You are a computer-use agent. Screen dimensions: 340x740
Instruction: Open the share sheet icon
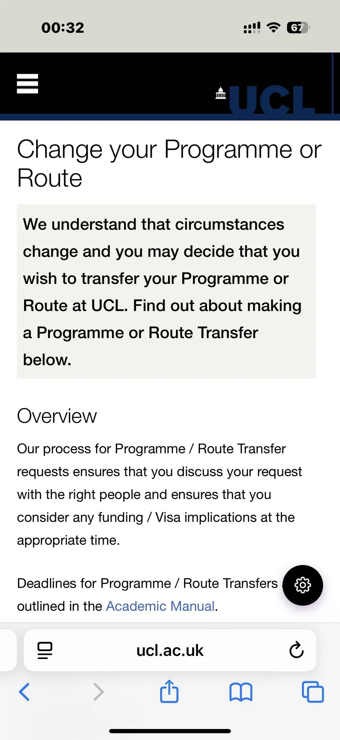point(169,691)
